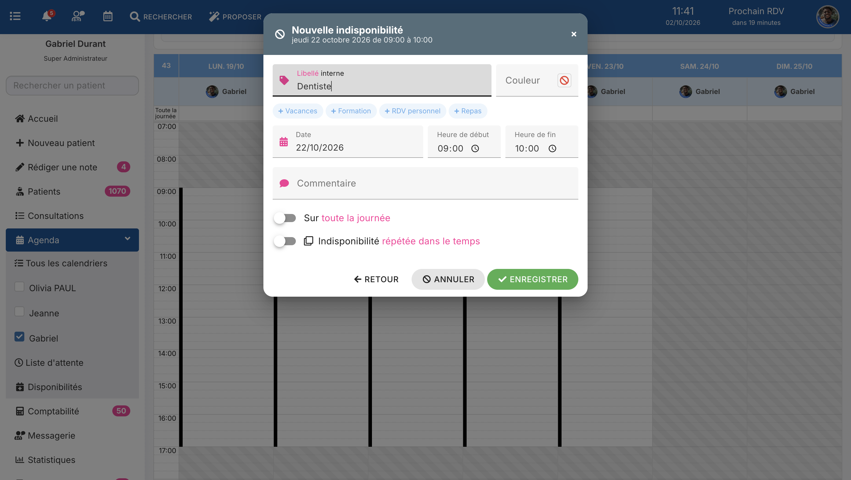Open Patients list in sidebar
The image size is (851, 480).
[72, 191]
